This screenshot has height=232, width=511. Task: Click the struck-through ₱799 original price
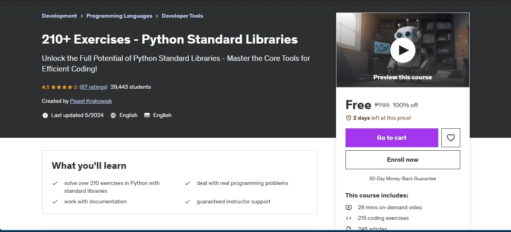[x=382, y=105]
